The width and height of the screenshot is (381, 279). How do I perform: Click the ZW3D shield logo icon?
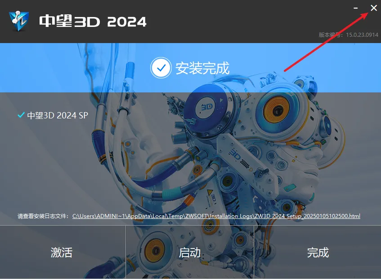[19, 21]
